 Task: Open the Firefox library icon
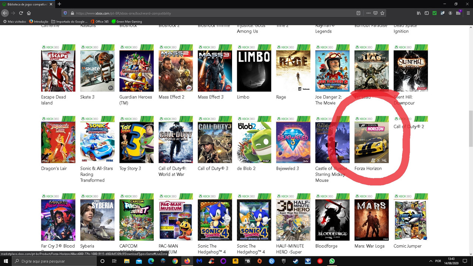tap(419, 13)
